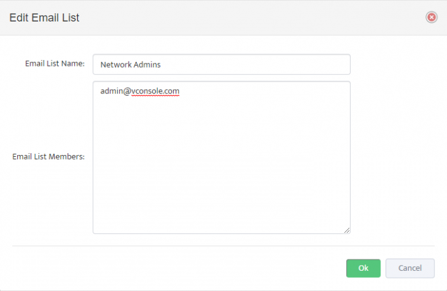Click the word "Name:" in the label
Viewport: 447px width, 291px height.
(74, 64)
